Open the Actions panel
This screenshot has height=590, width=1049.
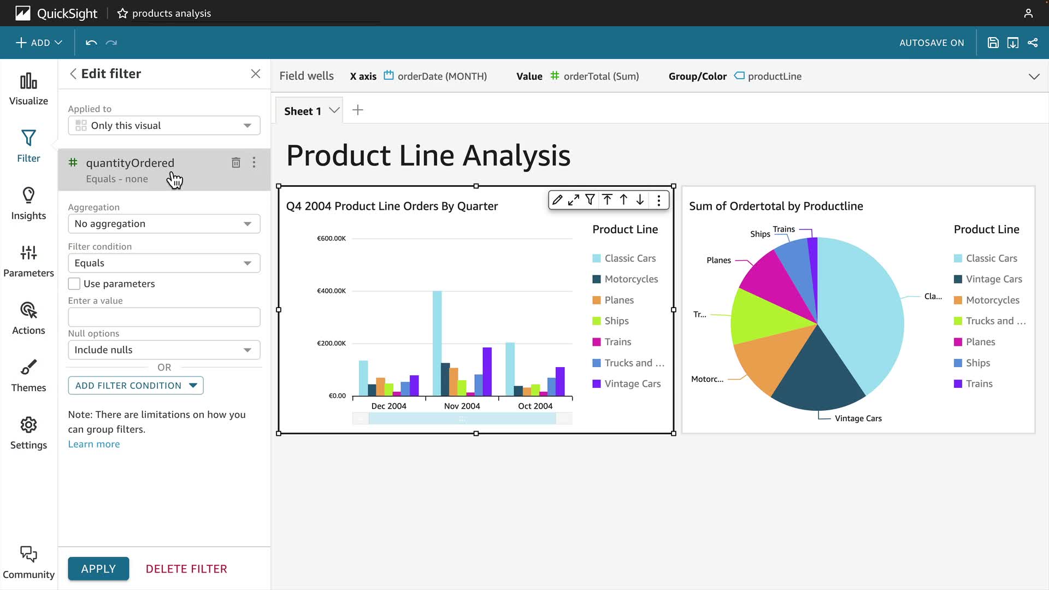pos(28,318)
